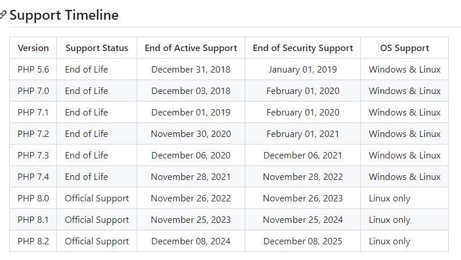Screen dimensions: 461x260
Task: Click the OS Support column header
Action: point(405,48)
